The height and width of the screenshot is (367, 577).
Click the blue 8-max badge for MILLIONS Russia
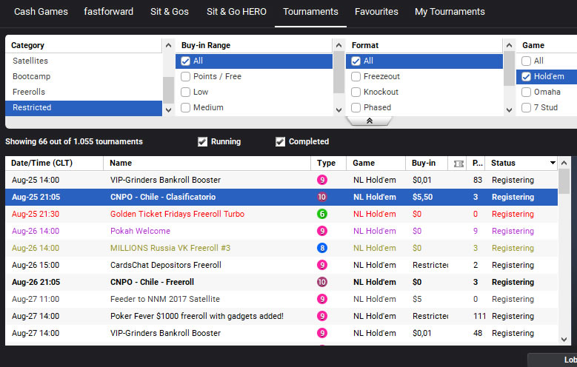[x=322, y=248]
